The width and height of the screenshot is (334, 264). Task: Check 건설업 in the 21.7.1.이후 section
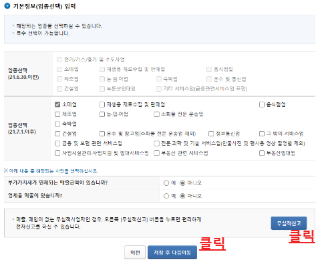[x=57, y=134]
